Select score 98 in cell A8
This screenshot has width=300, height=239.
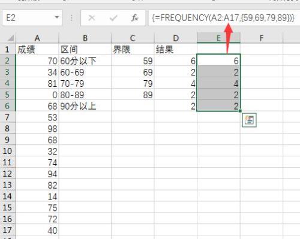coord(37,128)
